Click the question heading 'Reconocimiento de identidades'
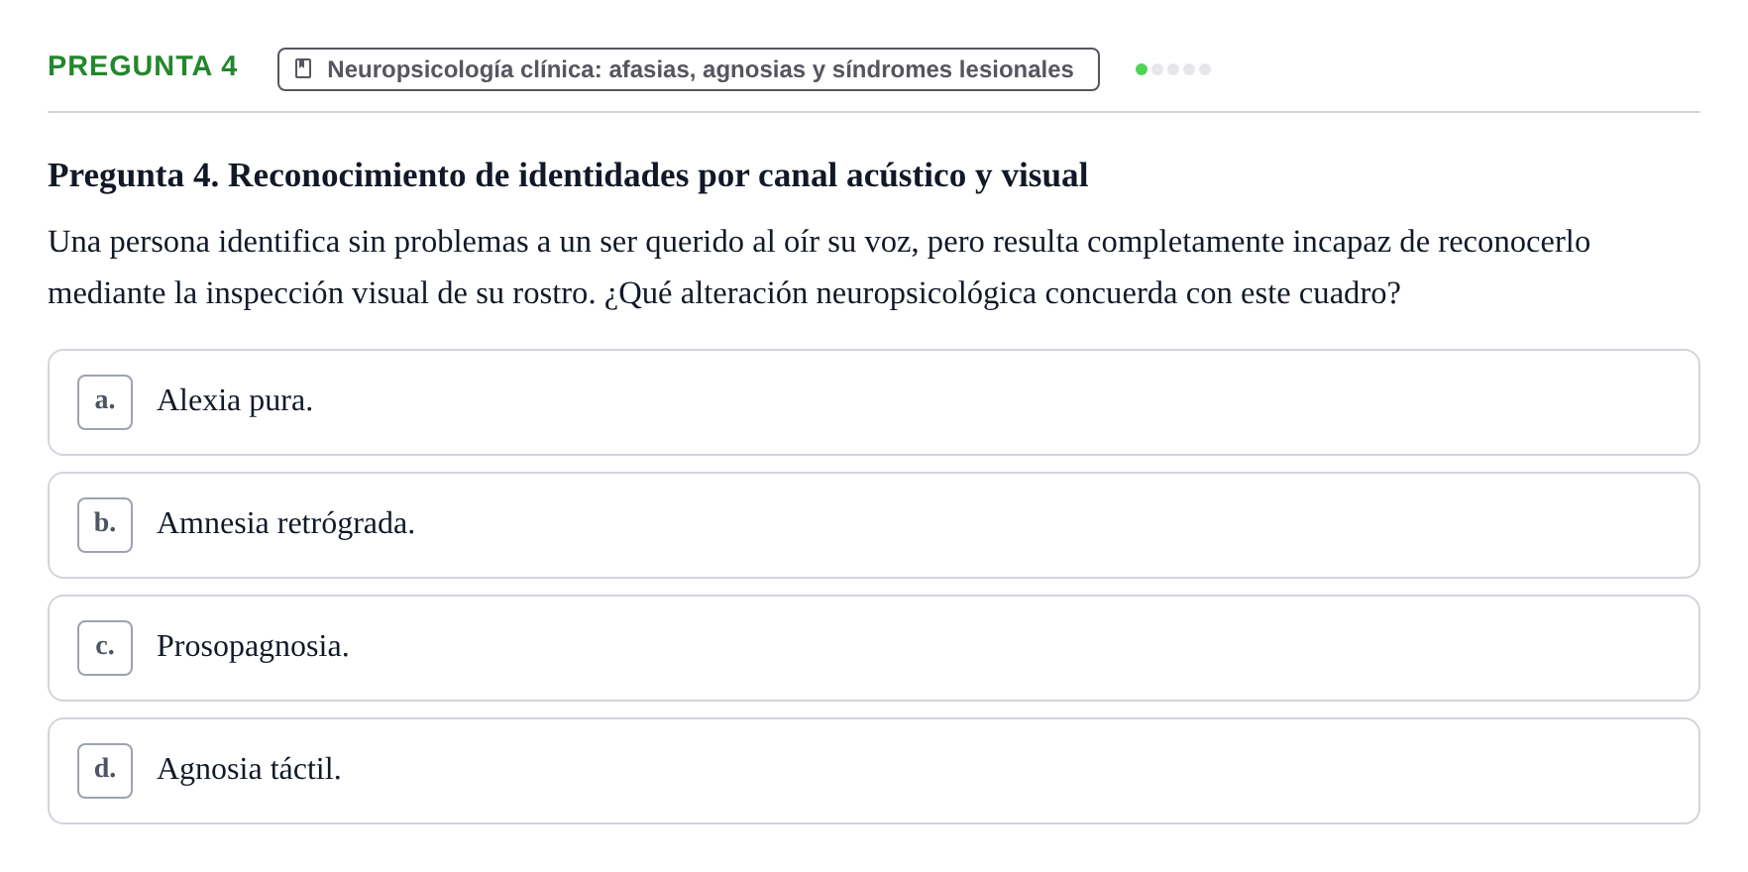The height and width of the screenshot is (872, 1748). point(568,175)
